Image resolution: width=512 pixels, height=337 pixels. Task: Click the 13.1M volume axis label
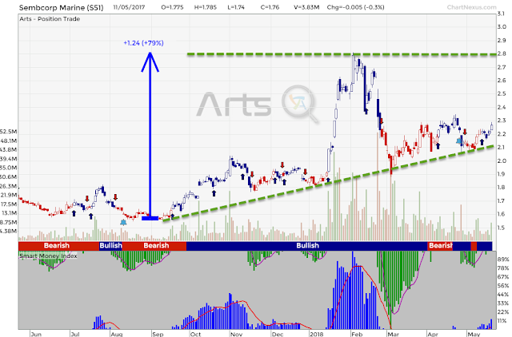pyautogui.click(x=9, y=213)
